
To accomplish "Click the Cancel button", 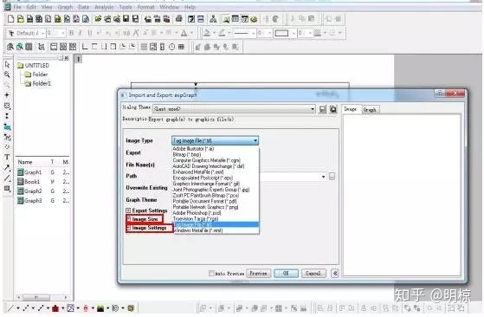I will point(313,273).
